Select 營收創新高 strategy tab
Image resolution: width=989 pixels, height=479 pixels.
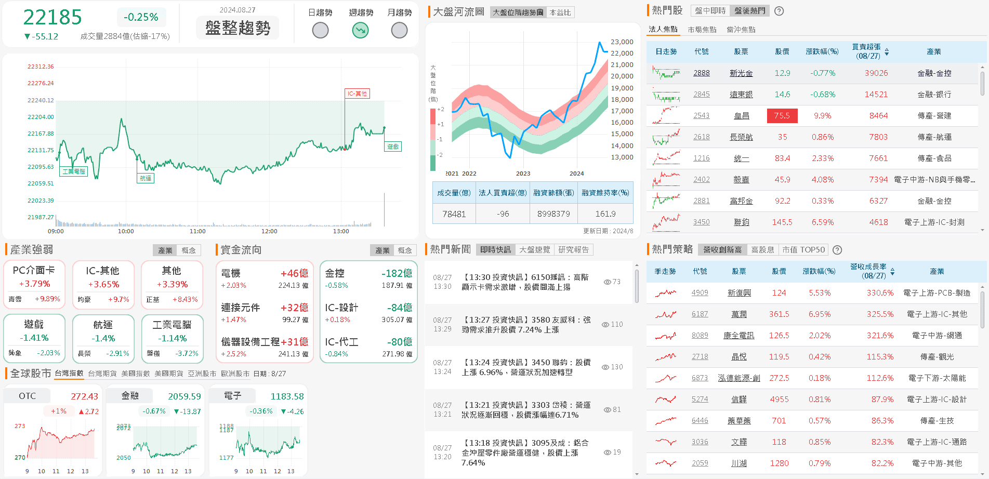click(722, 250)
